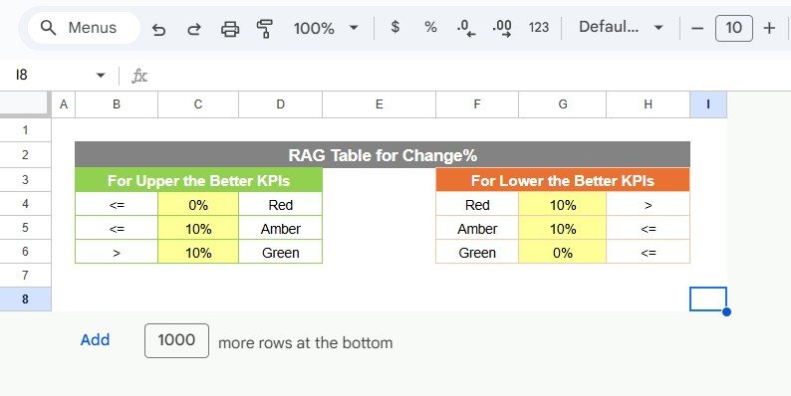The width and height of the screenshot is (791, 396).
Task: Click 'RAG Table for Change%' title cell
Action: coord(383,154)
